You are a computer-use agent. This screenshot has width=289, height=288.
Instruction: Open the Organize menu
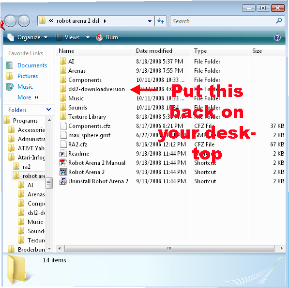click(x=27, y=37)
